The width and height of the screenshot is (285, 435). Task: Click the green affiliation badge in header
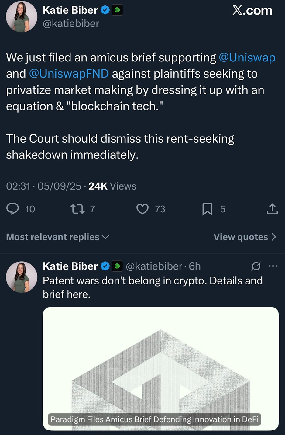click(117, 10)
